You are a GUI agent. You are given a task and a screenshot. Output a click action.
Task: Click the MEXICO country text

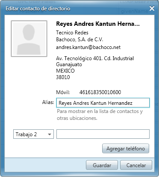[65, 71]
